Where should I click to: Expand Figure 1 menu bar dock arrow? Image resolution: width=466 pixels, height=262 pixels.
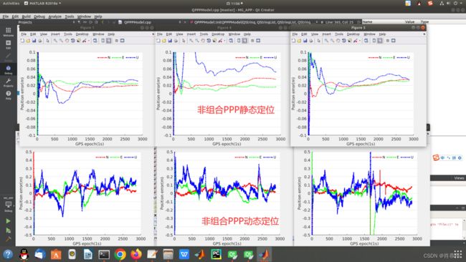[153, 34]
